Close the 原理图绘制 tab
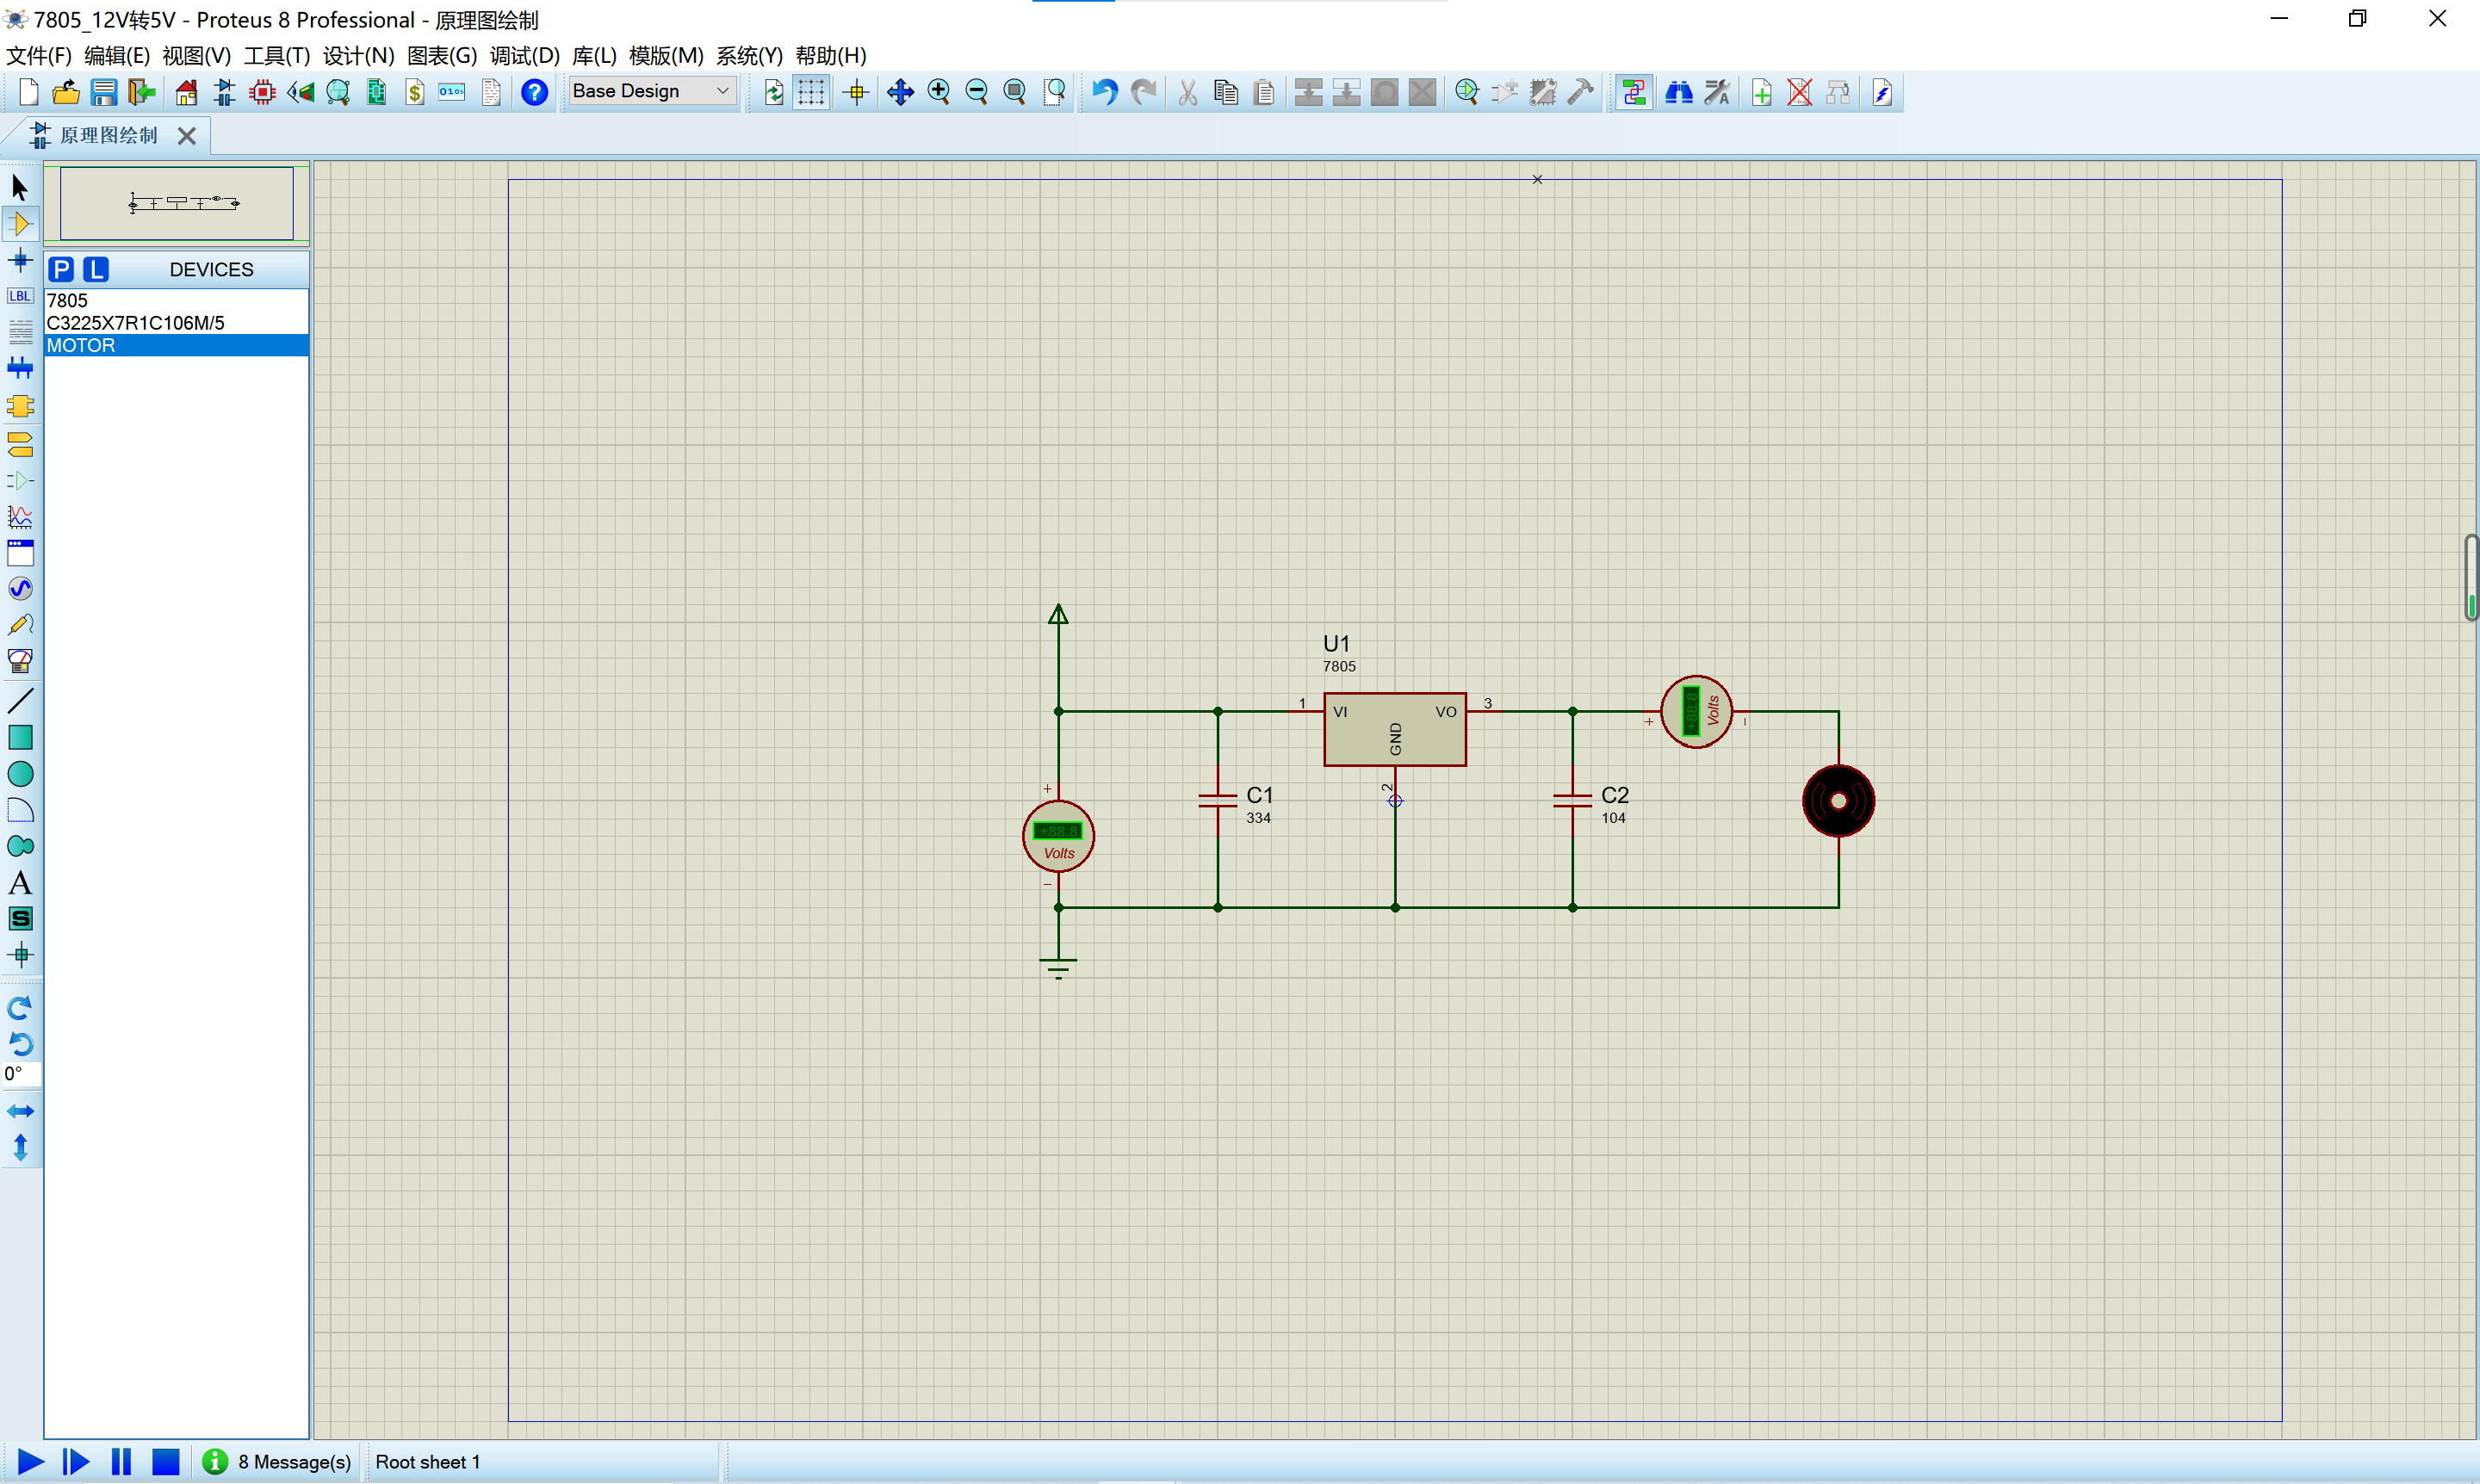The width and height of the screenshot is (2480, 1484). (186, 136)
